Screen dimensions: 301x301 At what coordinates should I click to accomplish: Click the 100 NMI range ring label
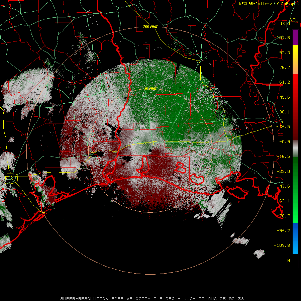click(150, 26)
